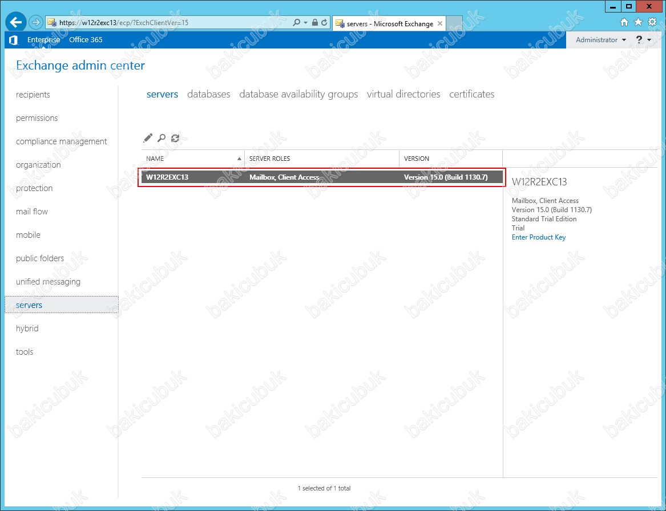Screen dimensions: 666x511
Task: Open the address bar search dropdown arrow
Action: click(x=305, y=22)
